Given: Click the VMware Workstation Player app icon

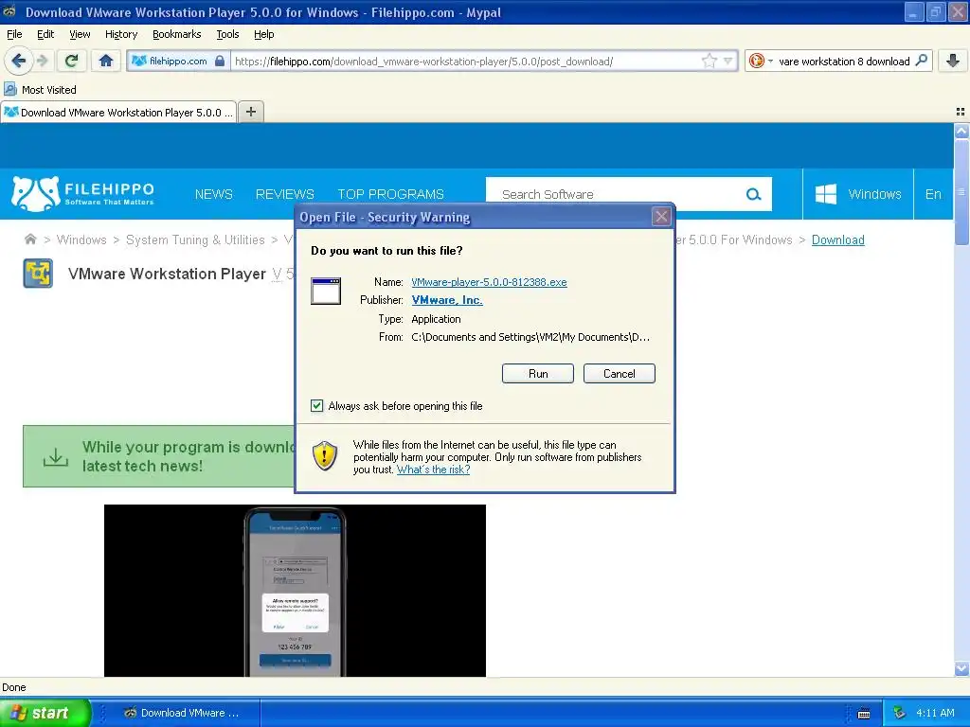Looking at the screenshot, I should coord(38,274).
